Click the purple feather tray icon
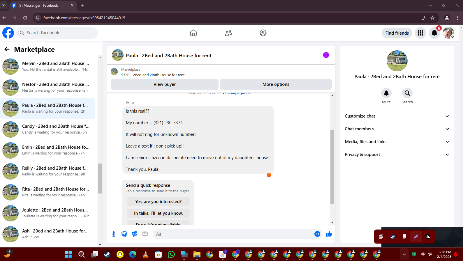 pyautogui.click(x=416, y=237)
